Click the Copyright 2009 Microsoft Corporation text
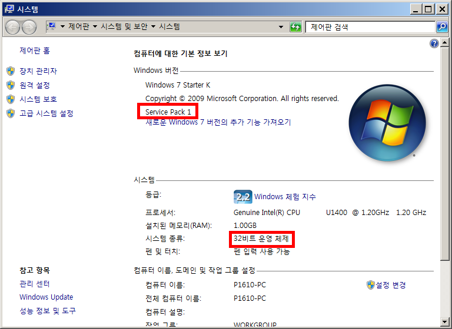This screenshot has height=329, width=452. [x=242, y=99]
